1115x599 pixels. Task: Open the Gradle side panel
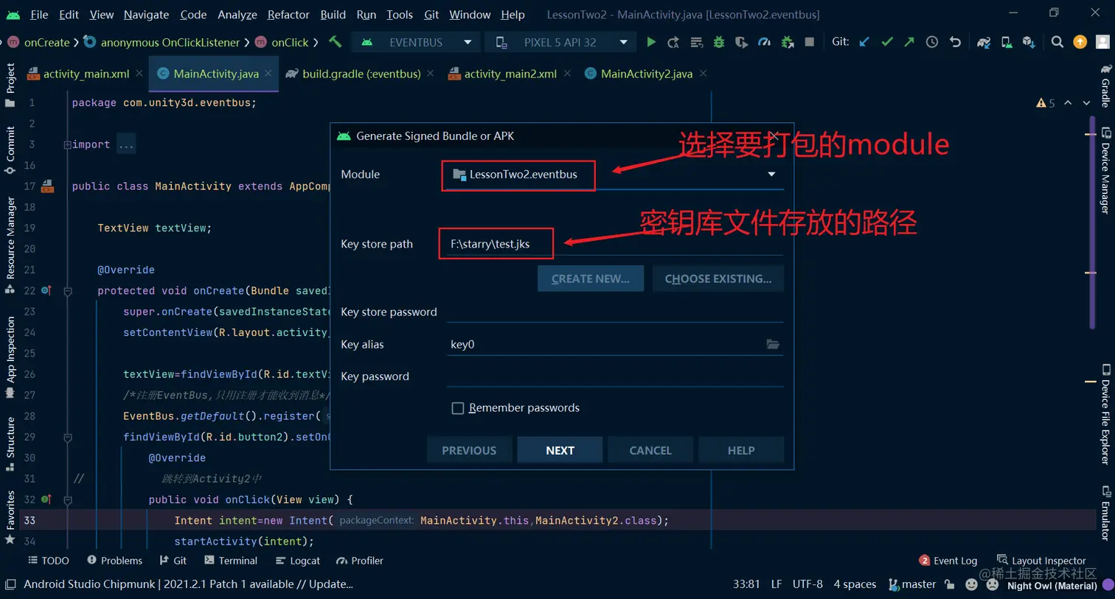tap(1105, 86)
